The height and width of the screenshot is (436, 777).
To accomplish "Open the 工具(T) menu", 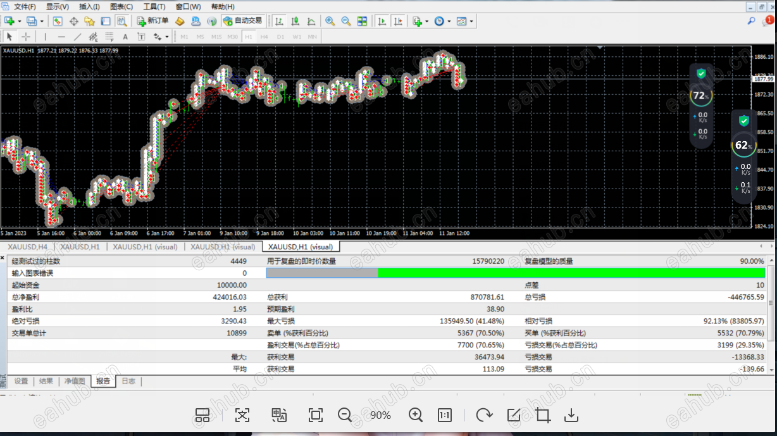I will 154,6.
